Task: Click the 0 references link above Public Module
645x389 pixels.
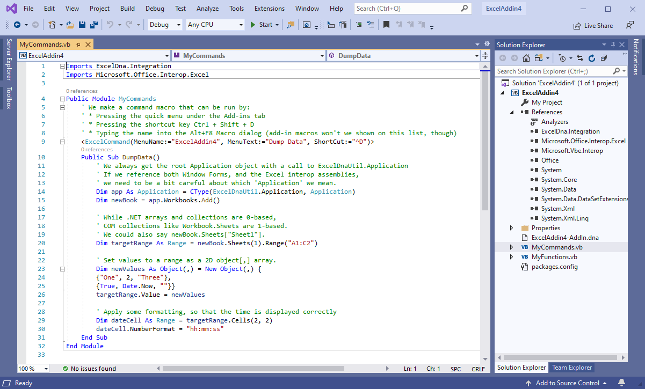Action: pos(82,91)
